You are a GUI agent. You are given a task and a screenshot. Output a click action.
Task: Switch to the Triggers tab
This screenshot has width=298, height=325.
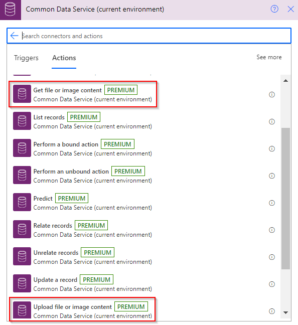point(26,58)
